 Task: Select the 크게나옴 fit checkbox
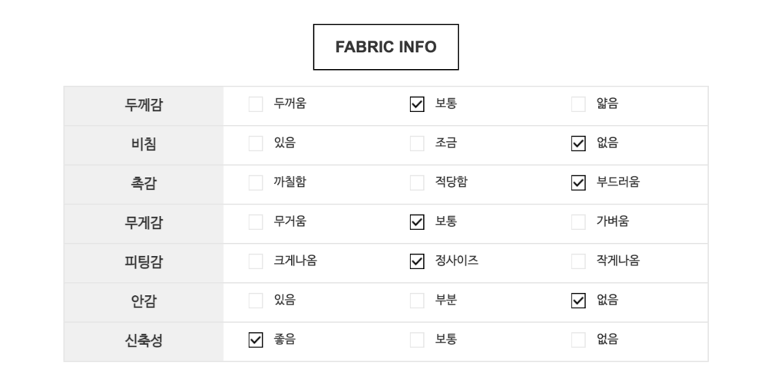(x=256, y=261)
